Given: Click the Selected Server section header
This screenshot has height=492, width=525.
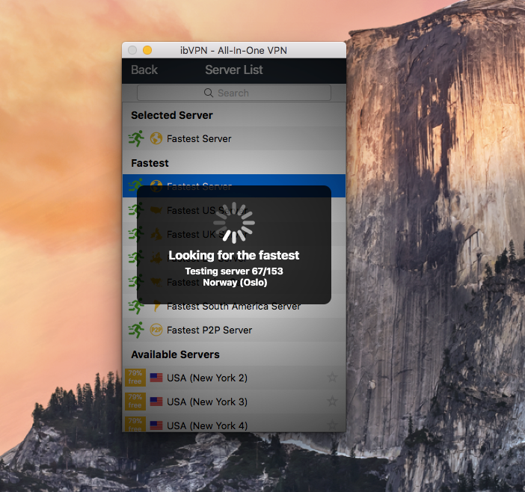Looking at the screenshot, I should coord(172,115).
